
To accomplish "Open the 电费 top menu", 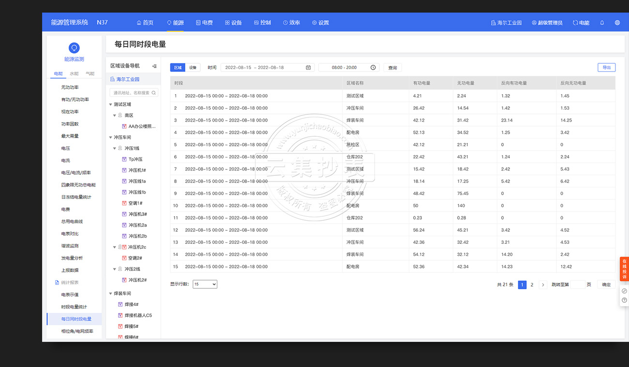I will point(204,23).
